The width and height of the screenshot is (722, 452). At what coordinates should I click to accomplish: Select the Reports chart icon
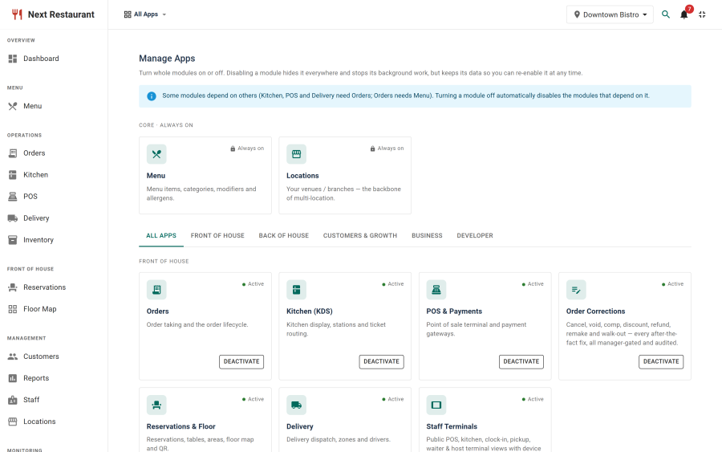pyautogui.click(x=13, y=378)
